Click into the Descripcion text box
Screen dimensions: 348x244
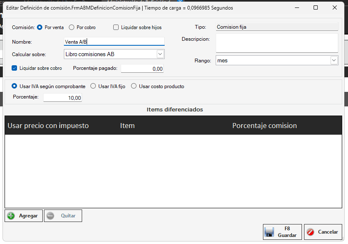277,43
